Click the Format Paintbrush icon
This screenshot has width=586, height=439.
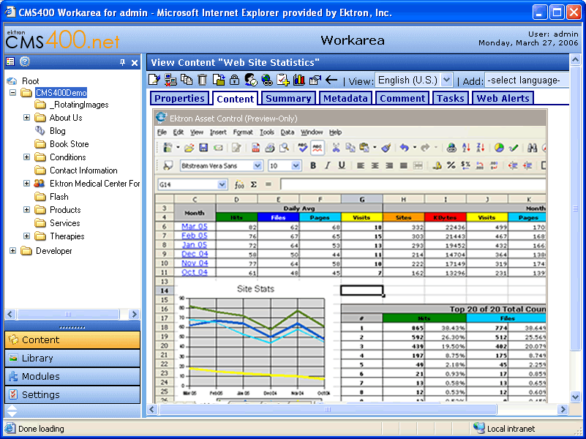[x=386, y=148]
